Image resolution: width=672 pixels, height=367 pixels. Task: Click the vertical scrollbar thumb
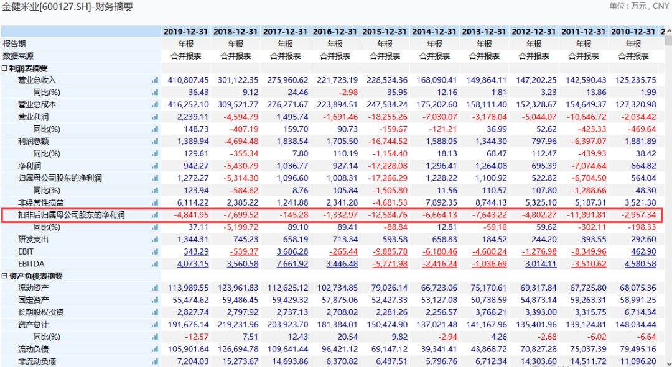(x=668, y=41)
